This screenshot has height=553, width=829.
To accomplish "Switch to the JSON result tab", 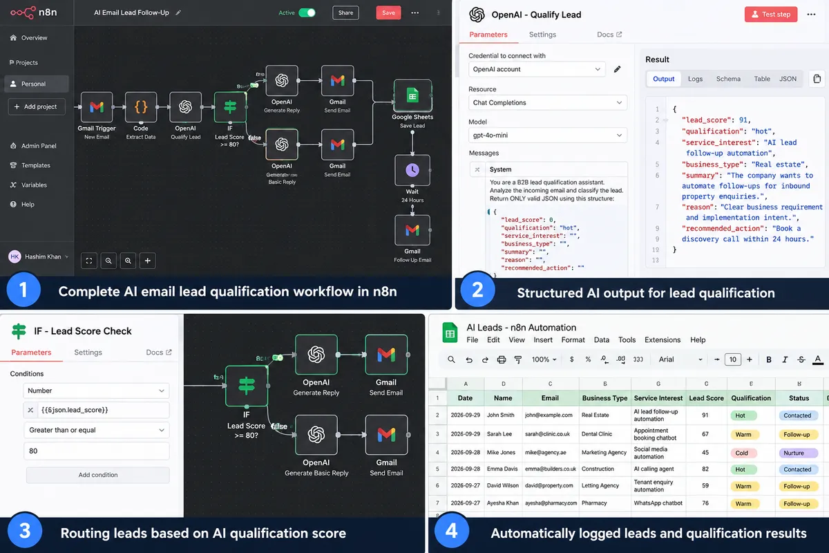I will (x=788, y=79).
